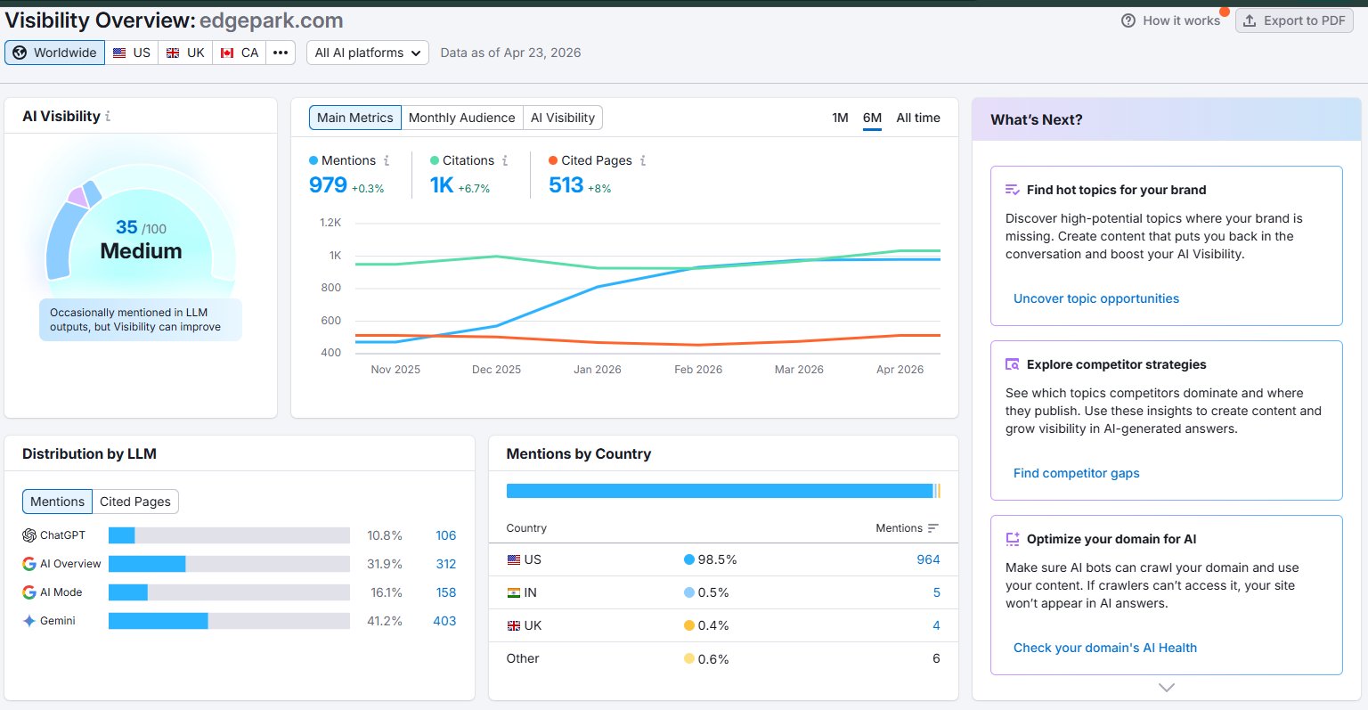Expand more What's Next cards chevron
Viewport: 1368px width, 710px height.
[1167, 688]
